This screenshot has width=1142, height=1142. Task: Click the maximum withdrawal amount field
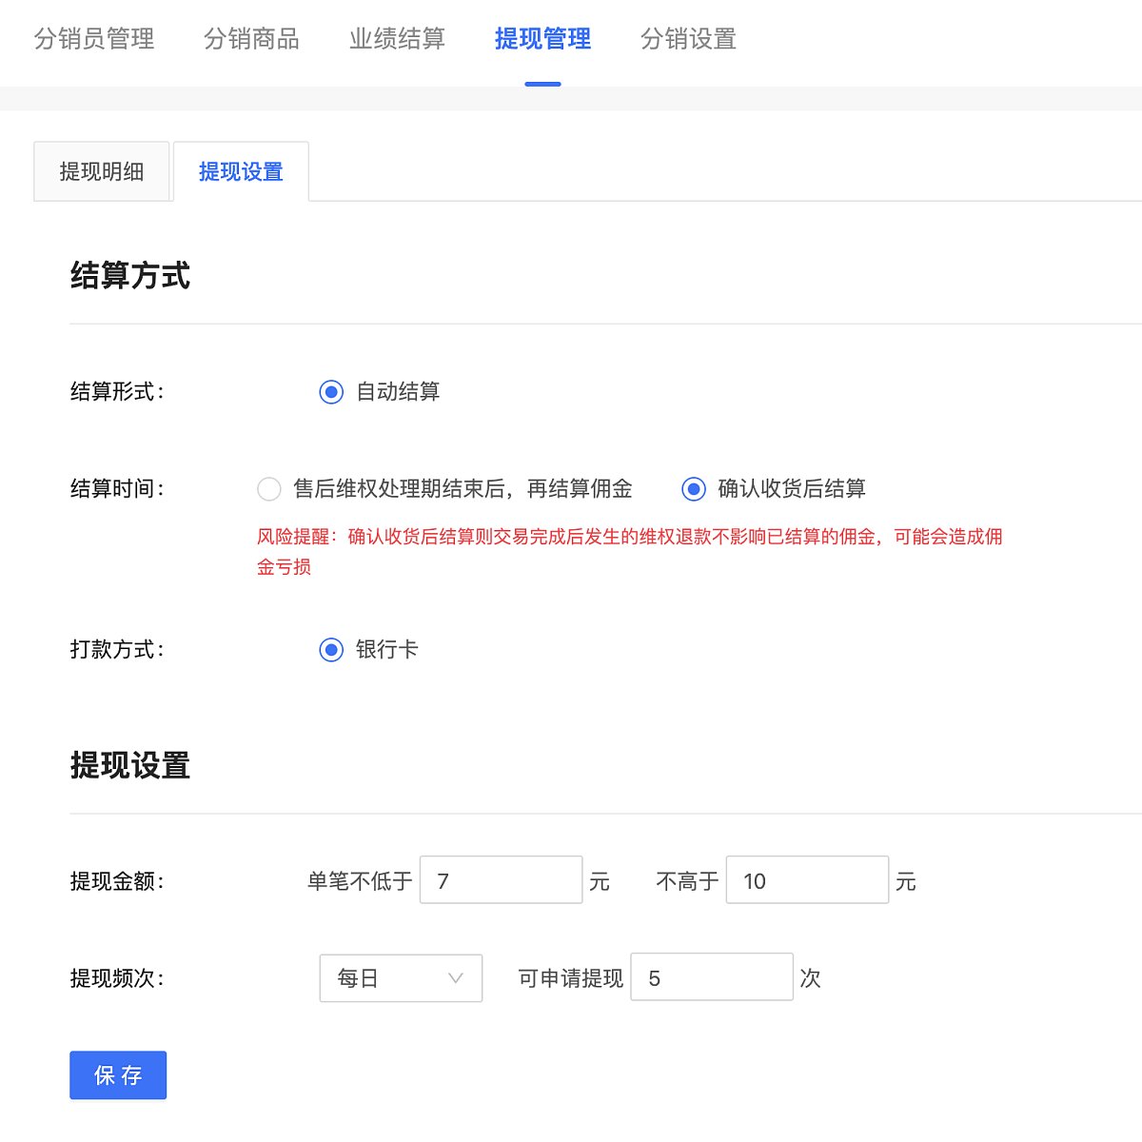tap(807, 880)
